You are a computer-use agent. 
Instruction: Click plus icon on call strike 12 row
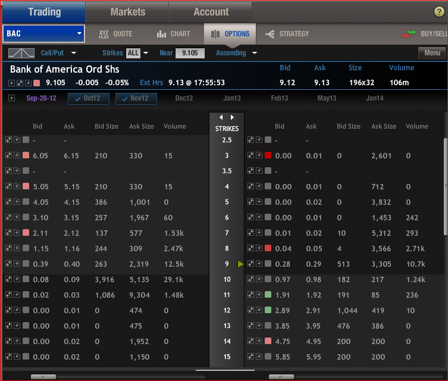[x=17, y=310]
